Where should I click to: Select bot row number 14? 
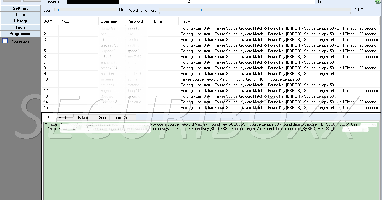[x=211, y=102]
